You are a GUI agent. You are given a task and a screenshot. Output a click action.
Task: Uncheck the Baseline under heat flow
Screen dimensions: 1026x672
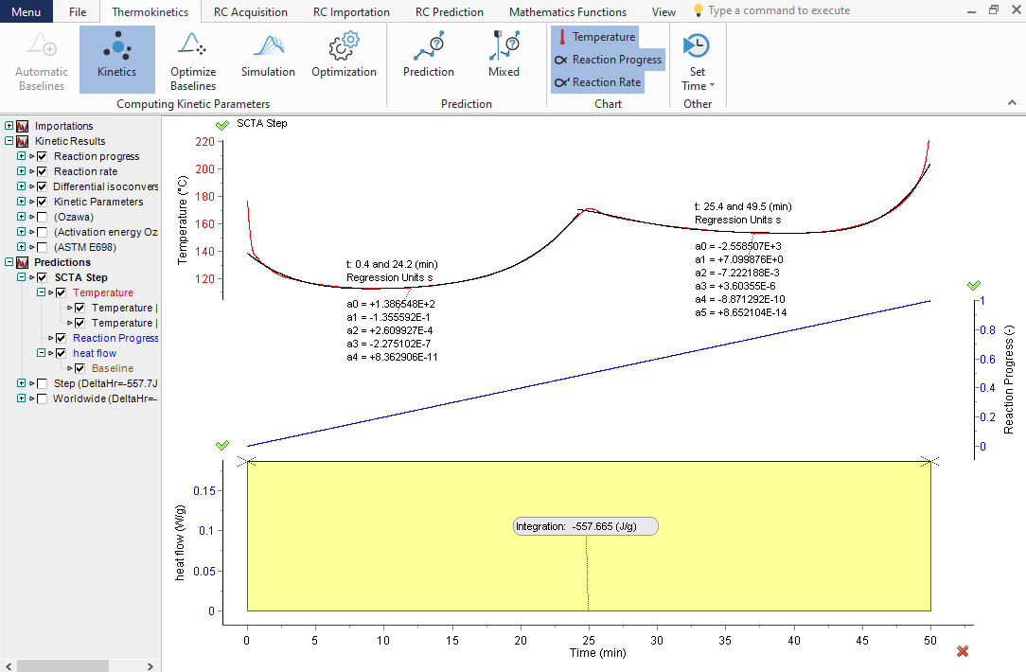(x=79, y=368)
